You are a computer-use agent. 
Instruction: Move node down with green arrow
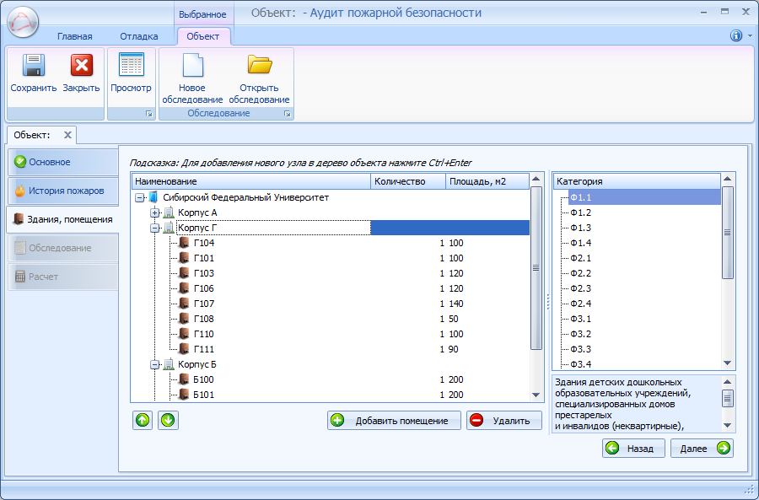click(168, 420)
